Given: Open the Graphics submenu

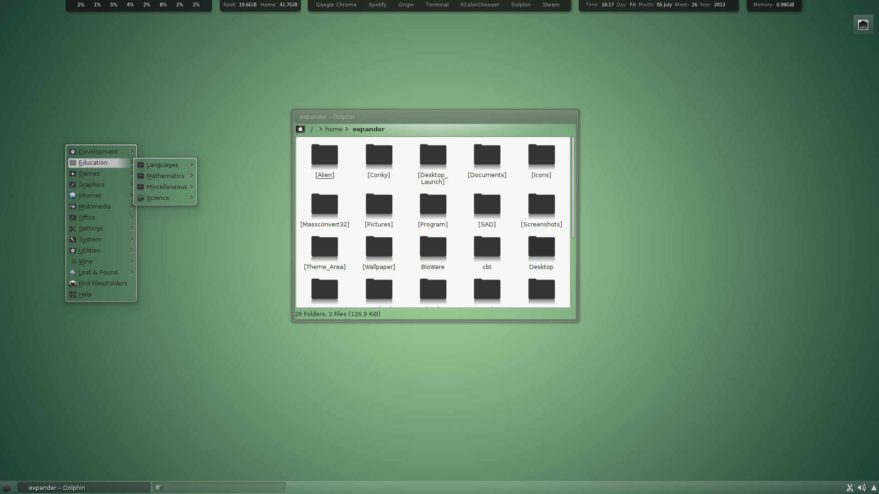Looking at the screenshot, I should coord(101,185).
